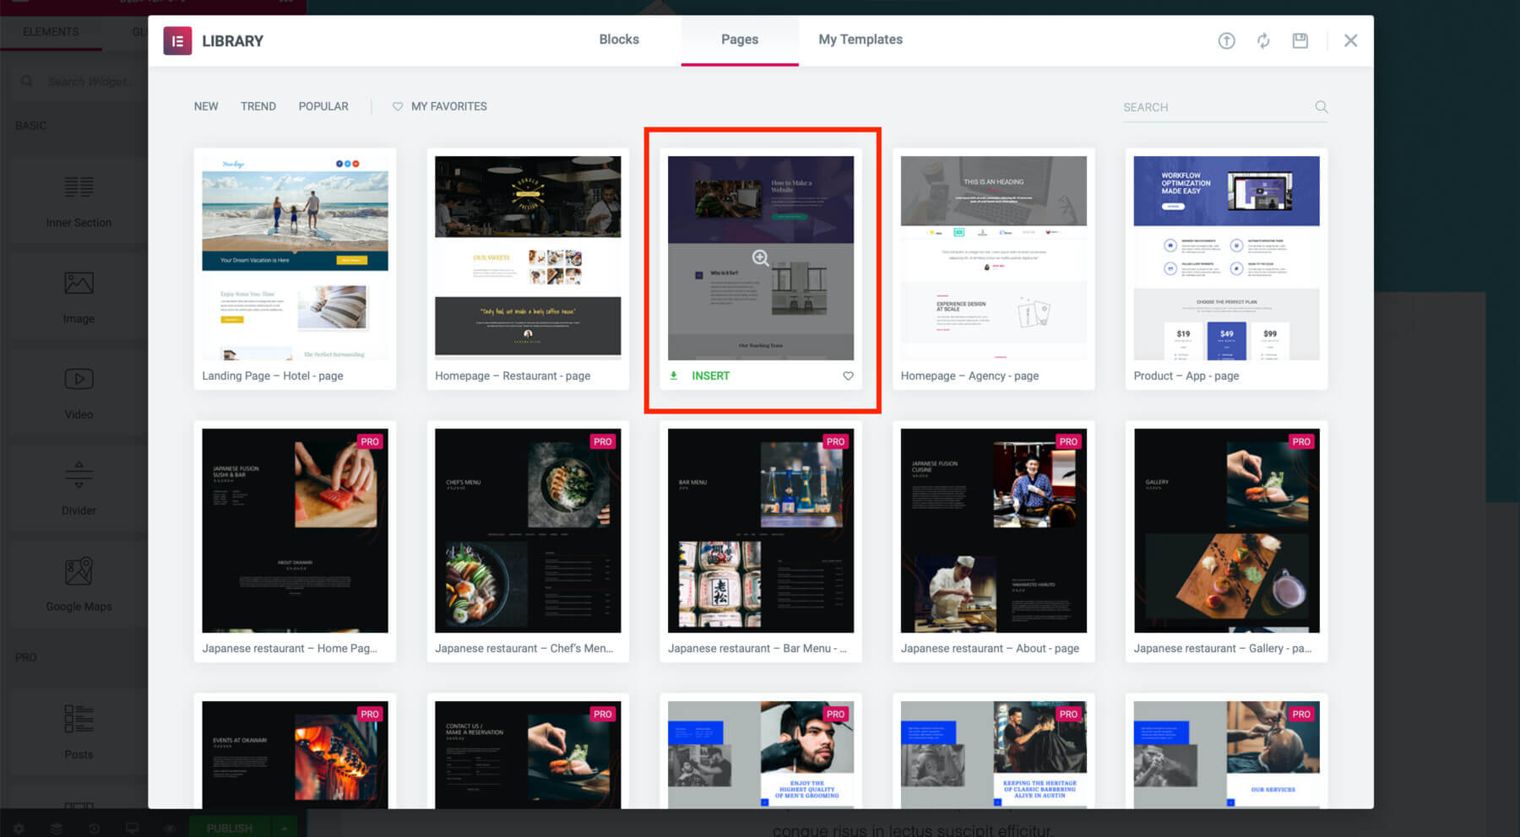The image size is (1520, 837).
Task: Filter templates by POPULAR
Action: tap(323, 106)
